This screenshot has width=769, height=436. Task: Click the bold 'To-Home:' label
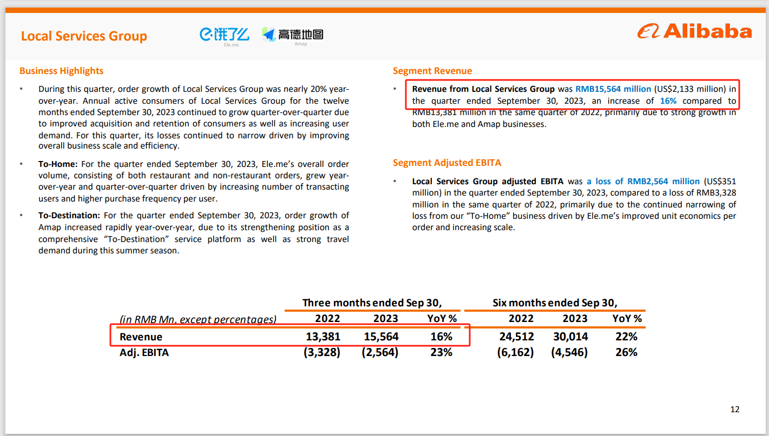pos(58,164)
